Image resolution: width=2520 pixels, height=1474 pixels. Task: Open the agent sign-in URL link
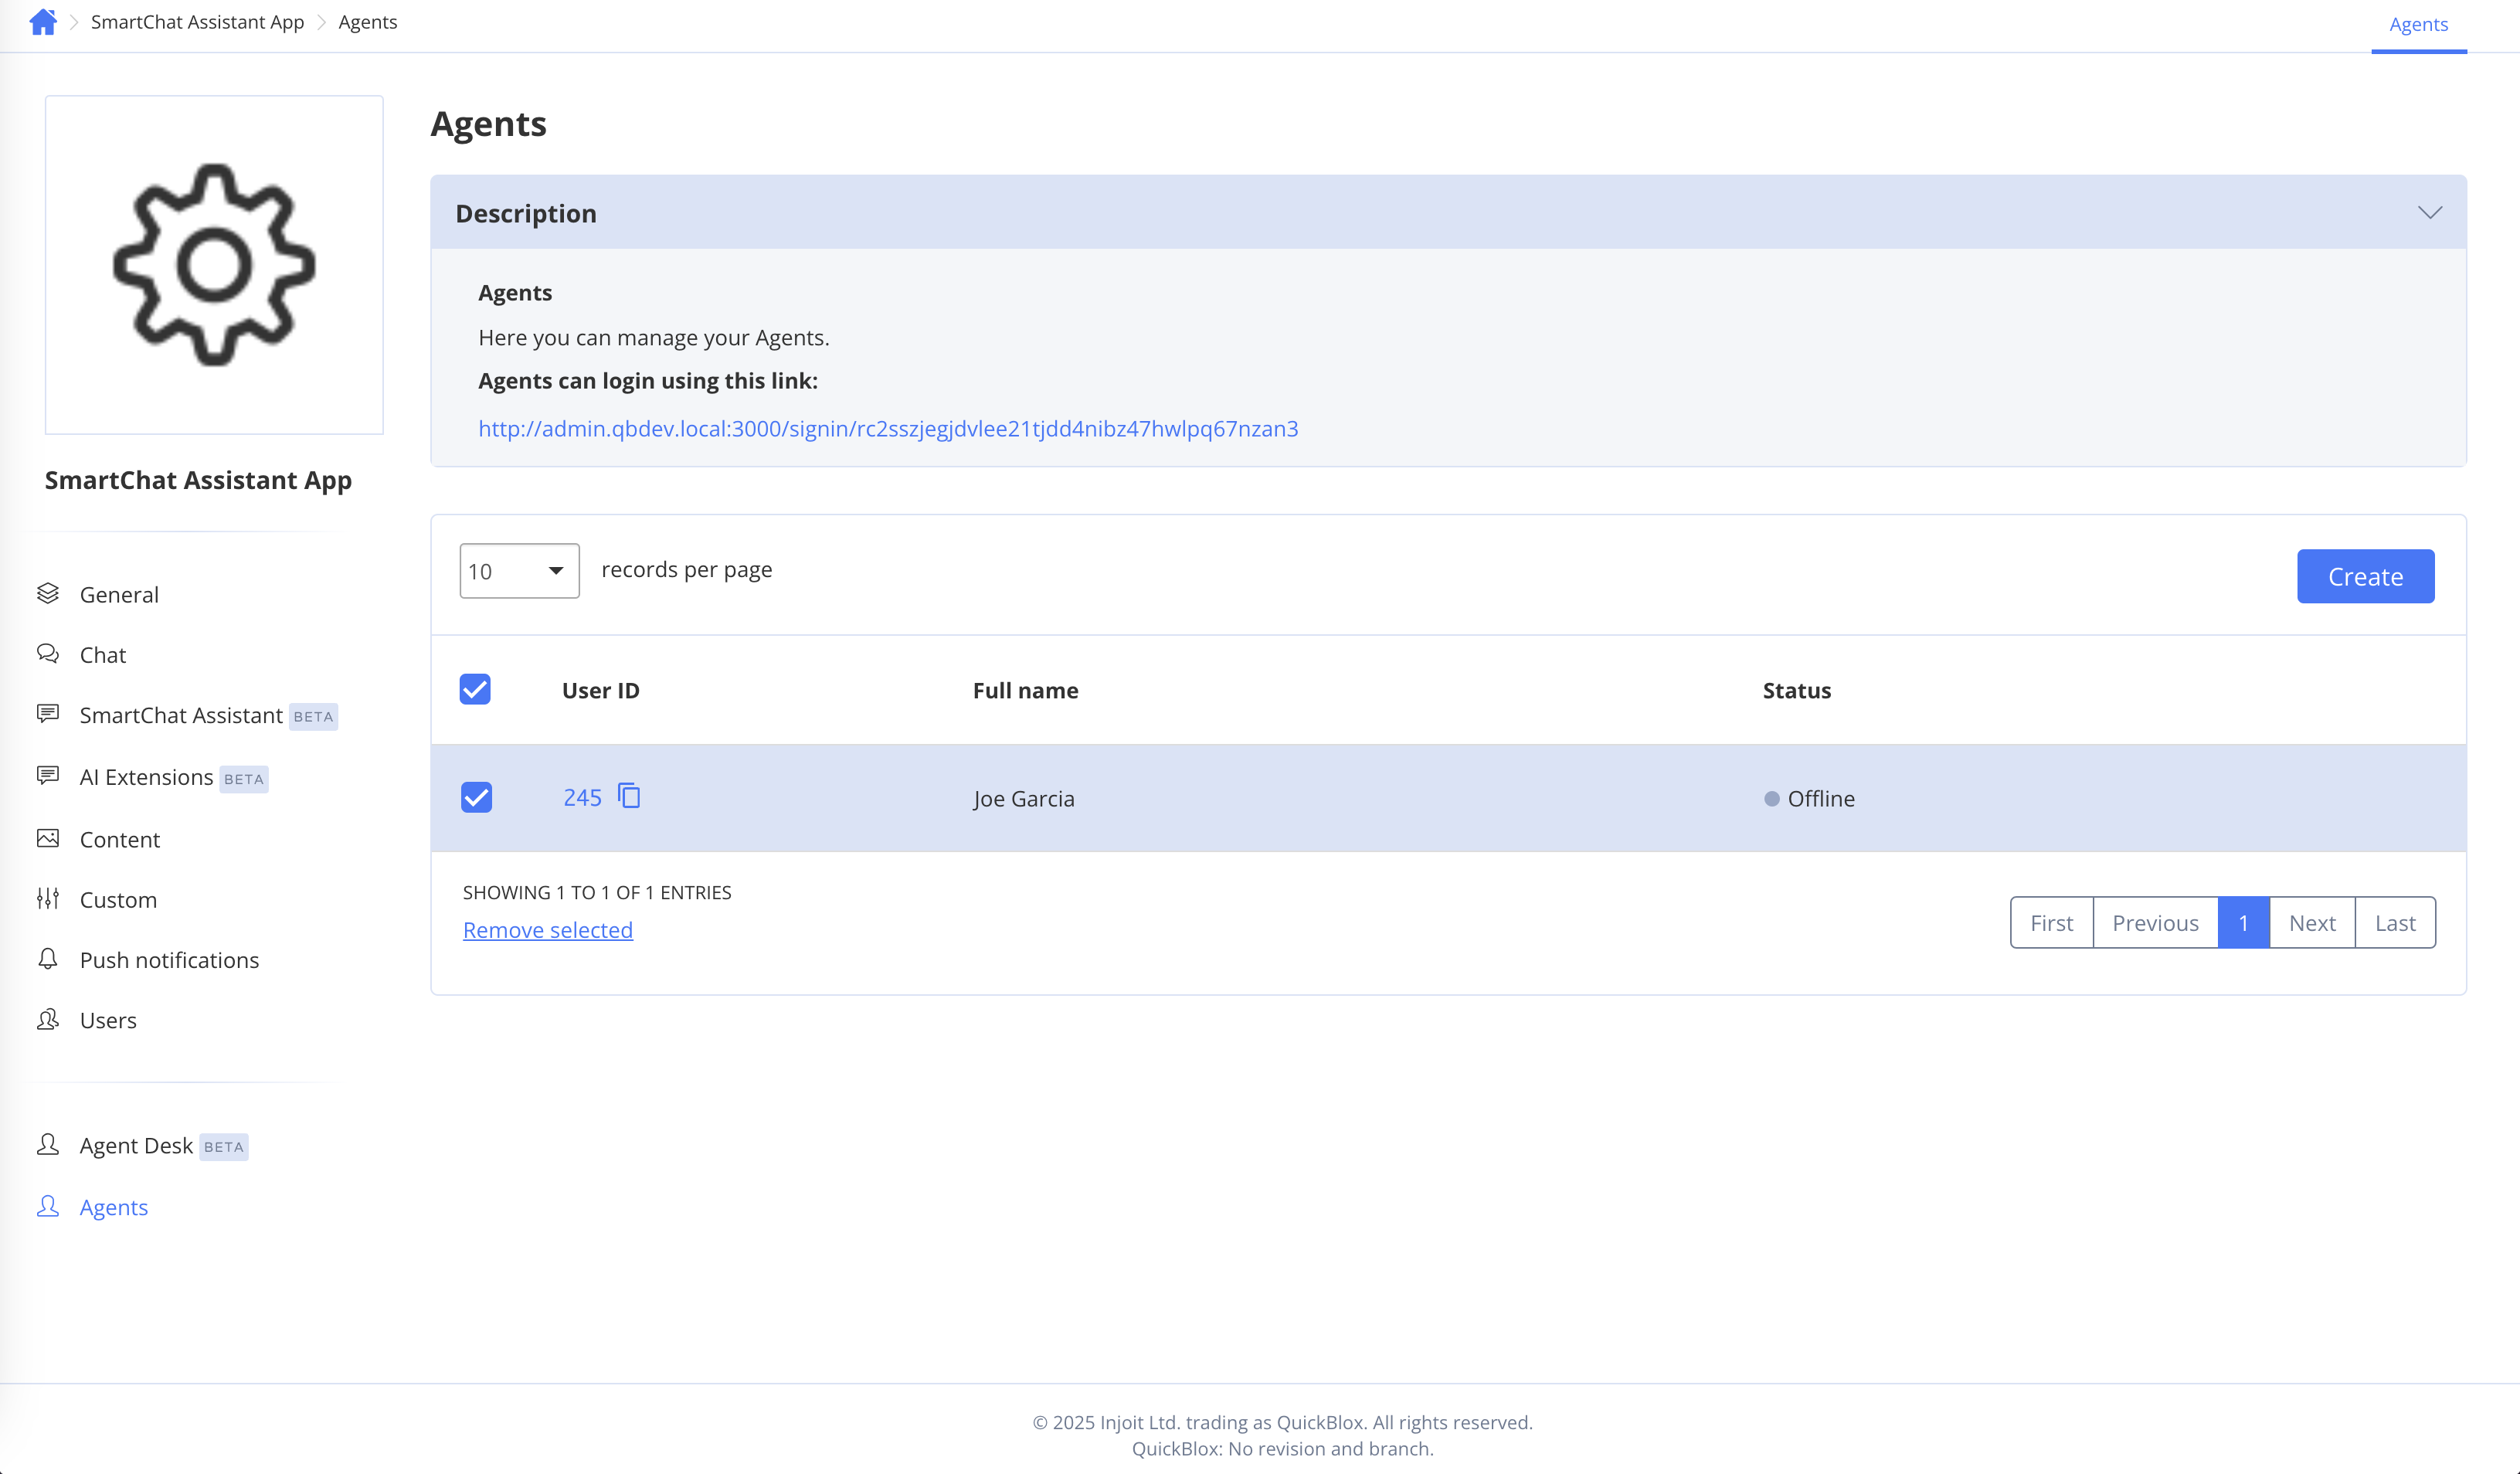(888, 429)
